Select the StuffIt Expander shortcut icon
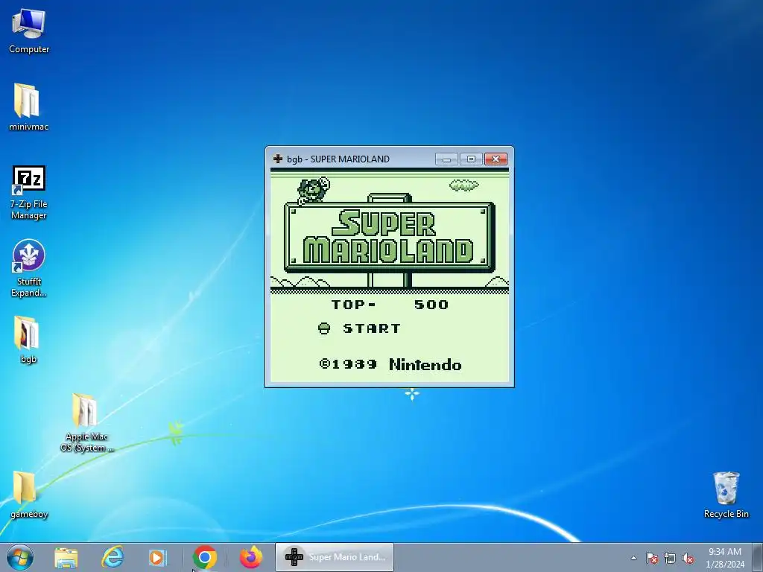763x572 pixels. click(29, 268)
